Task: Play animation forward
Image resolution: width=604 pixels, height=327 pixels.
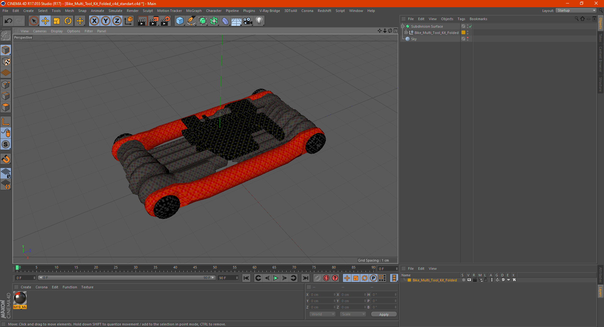Action: point(276,278)
